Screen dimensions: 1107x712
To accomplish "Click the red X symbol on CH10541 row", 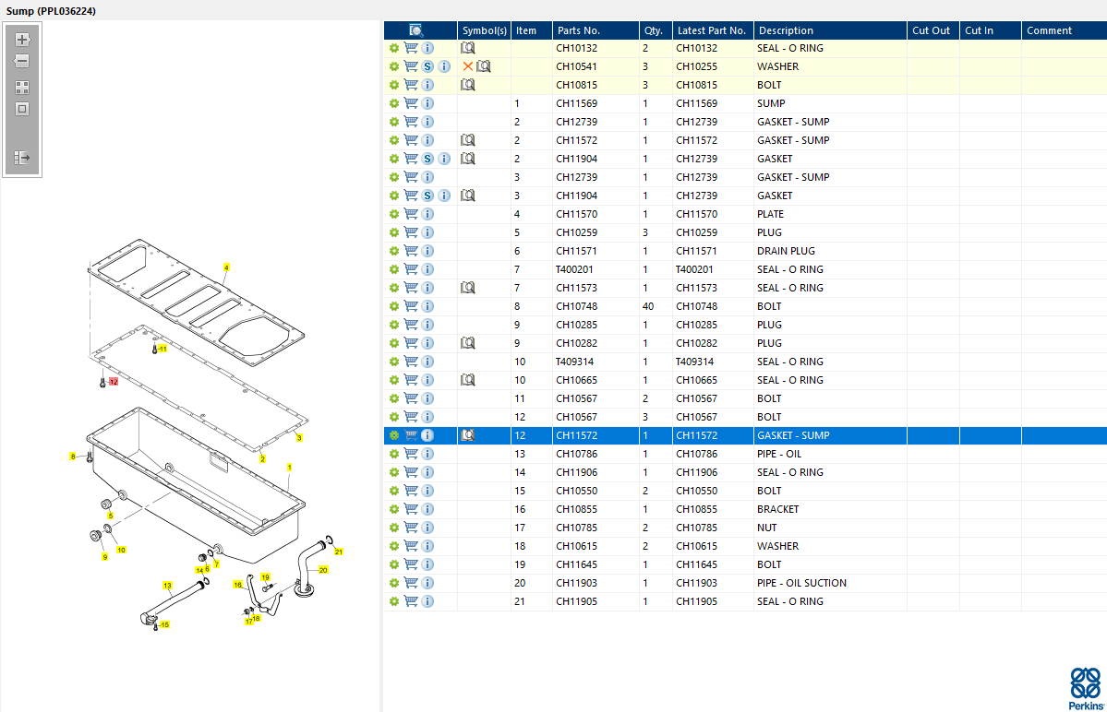I will point(468,66).
